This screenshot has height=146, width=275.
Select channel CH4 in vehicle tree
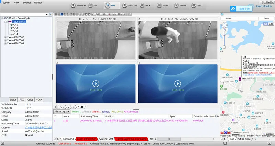pyautogui.click(x=15, y=34)
